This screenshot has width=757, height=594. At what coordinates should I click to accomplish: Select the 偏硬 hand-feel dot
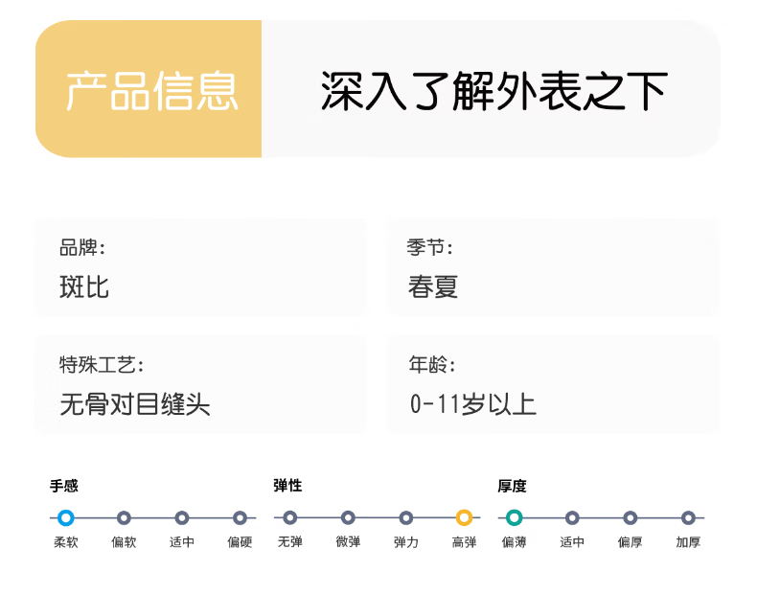click(240, 518)
